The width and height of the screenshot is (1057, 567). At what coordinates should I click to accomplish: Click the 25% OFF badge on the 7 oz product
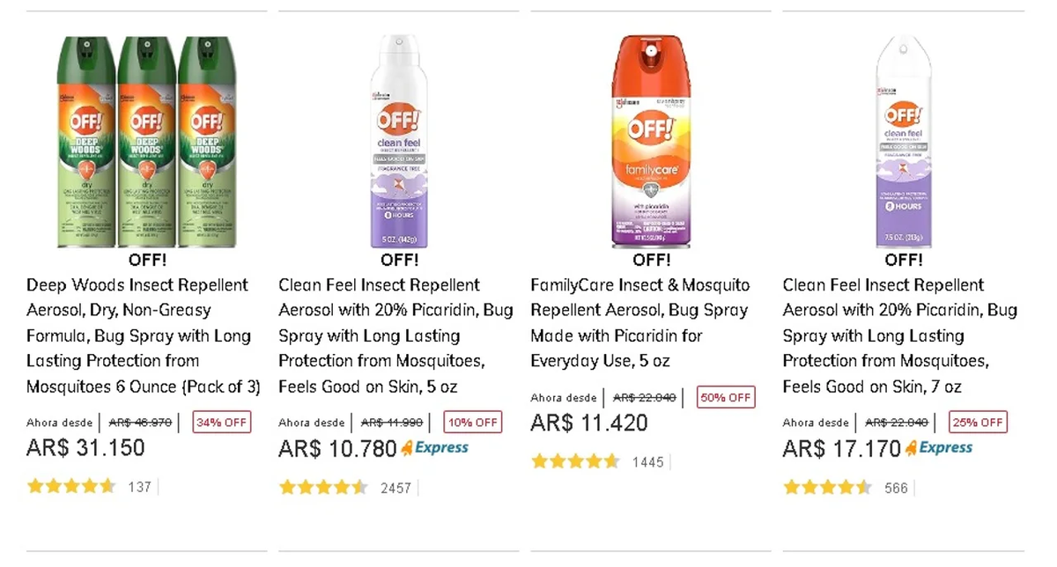pos(978,422)
